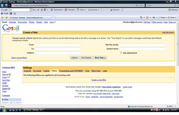Click the Starred star icon in sidebar

point(10,74)
